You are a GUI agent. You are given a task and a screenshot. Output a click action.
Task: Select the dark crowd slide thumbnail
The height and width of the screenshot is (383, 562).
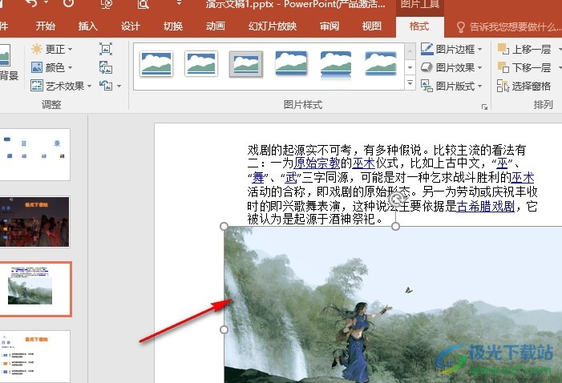point(34,222)
